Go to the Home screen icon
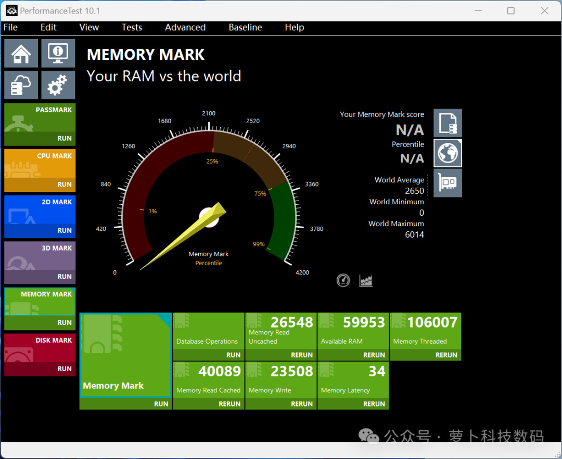This screenshot has height=459, width=562. (21, 54)
